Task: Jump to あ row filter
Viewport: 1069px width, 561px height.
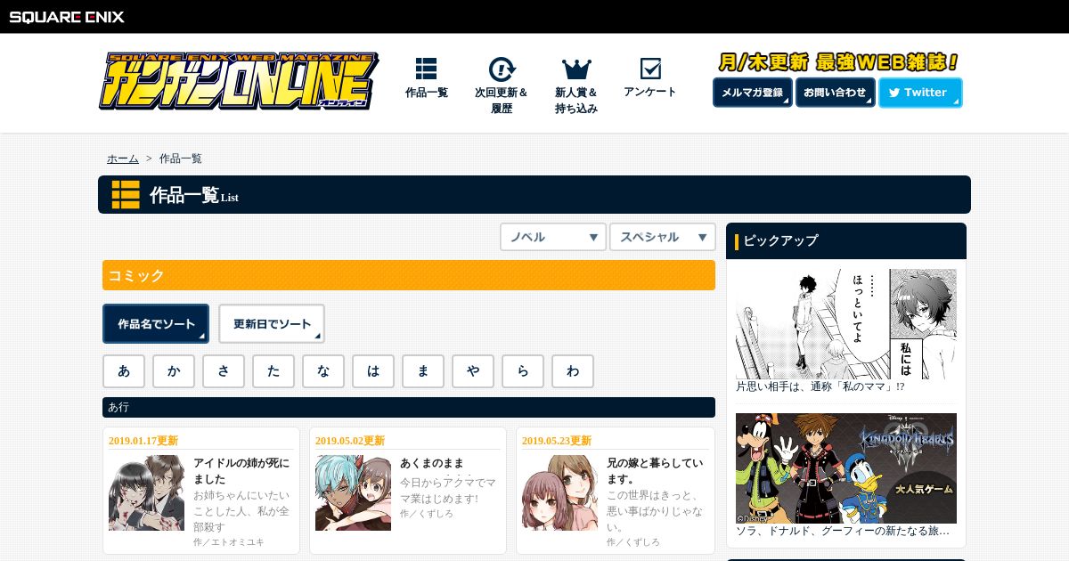Action: click(124, 371)
